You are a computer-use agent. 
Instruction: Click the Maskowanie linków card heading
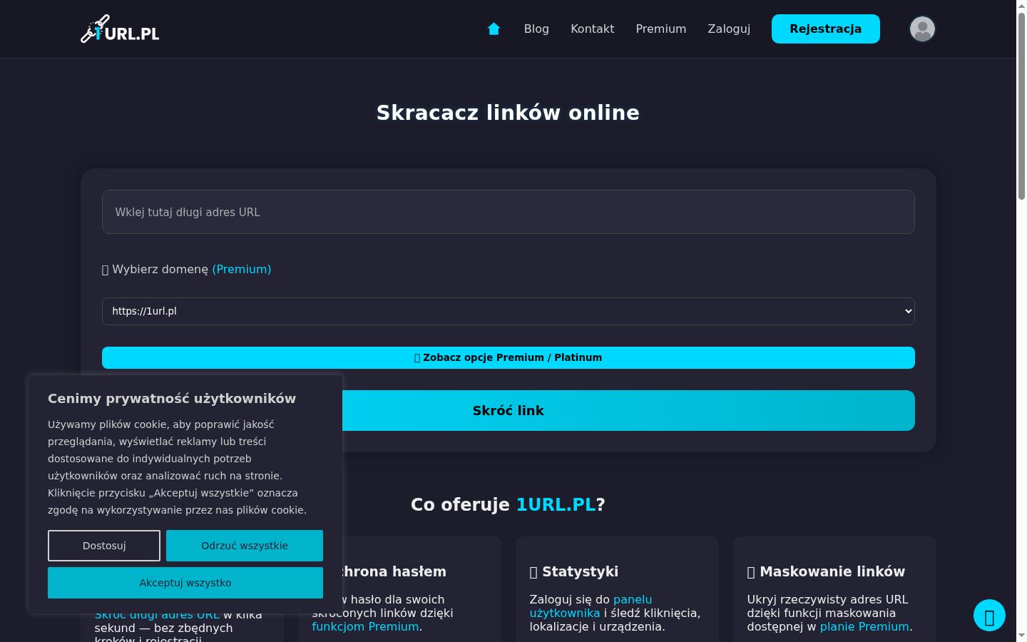(826, 571)
